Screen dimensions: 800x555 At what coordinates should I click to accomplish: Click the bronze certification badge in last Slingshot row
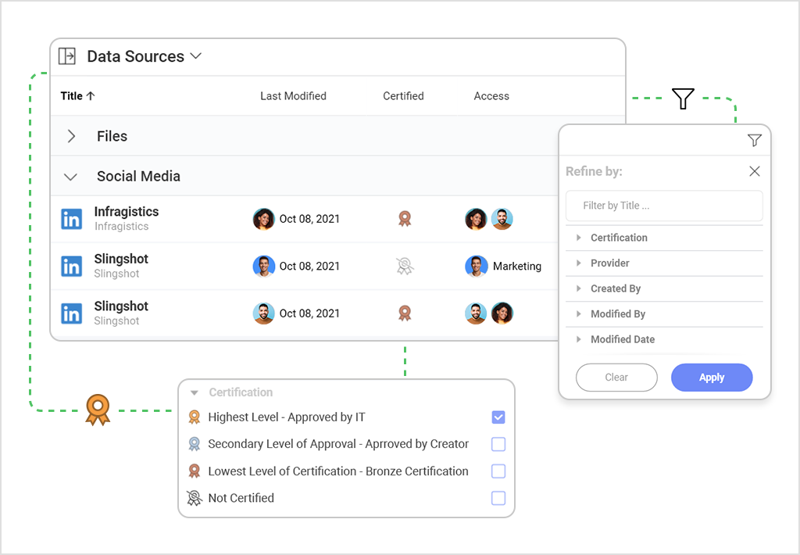(405, 313)
